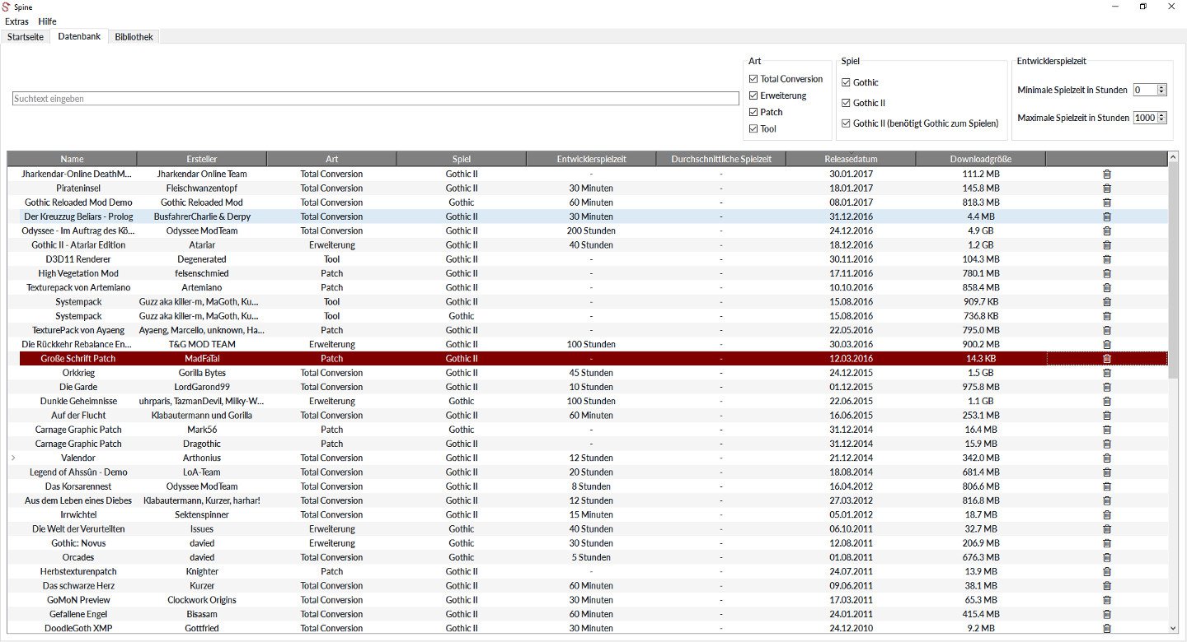Click trash icon for D3D11 Renderer row
Image resolution: width=1187 pixels, height=642 pixels.
(x=1106, y=259)
